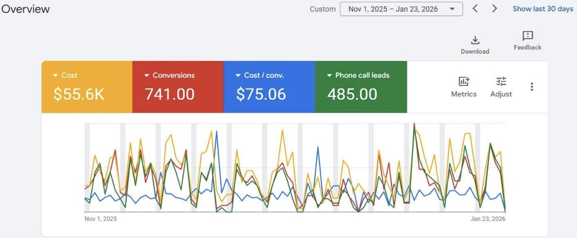Image resolution: width=577 pixels, height=238 pixels.
Task: Select the blue $75.06 cost per conversion value
Action: (x=261, y=94)
